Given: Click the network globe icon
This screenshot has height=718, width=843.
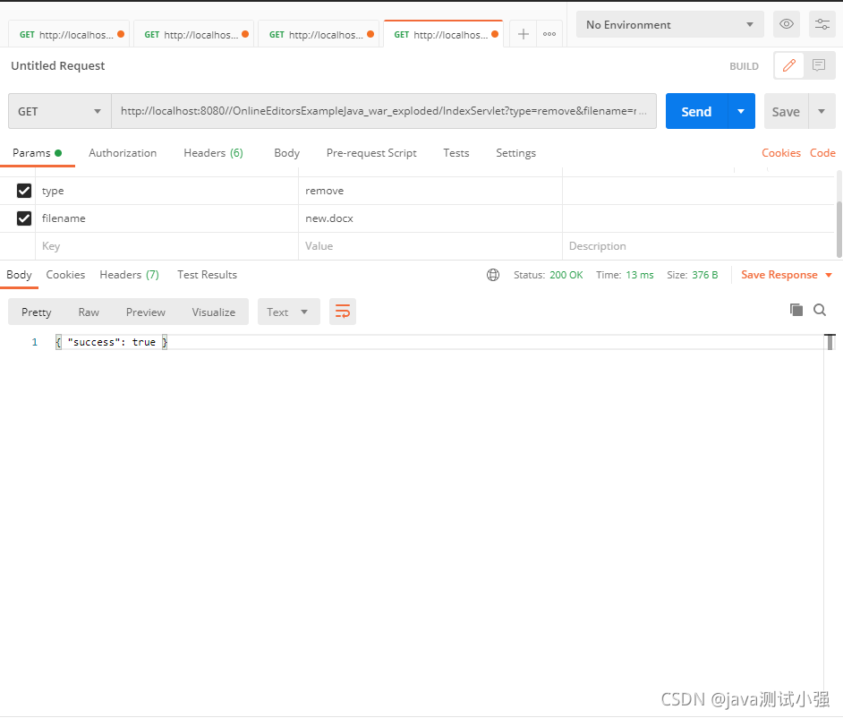Looking at the screenshot, I should [492, 275].
